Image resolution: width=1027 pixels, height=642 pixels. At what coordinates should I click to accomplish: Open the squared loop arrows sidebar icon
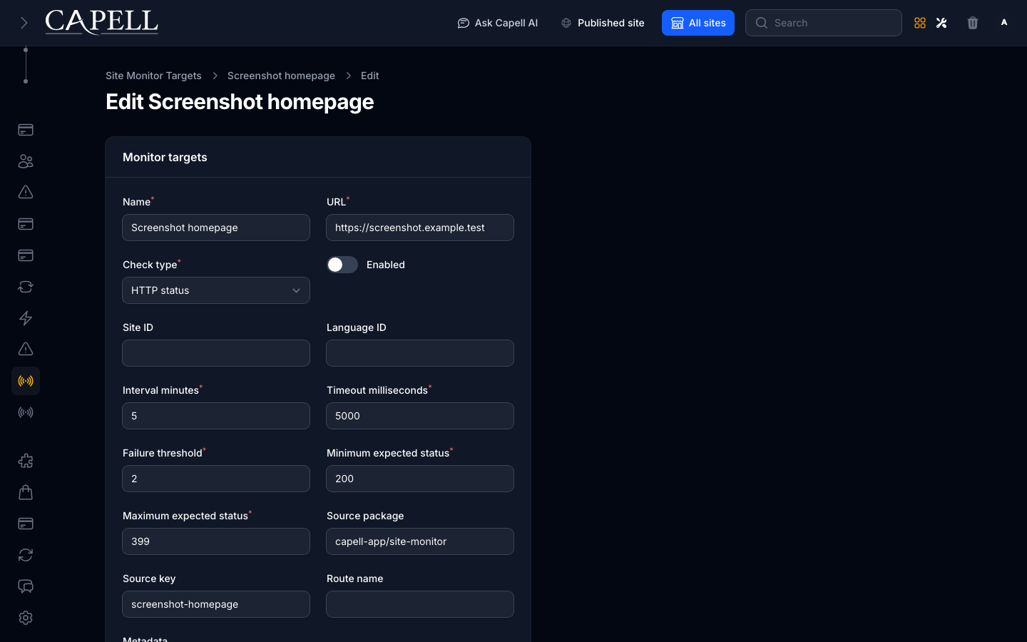26,287
